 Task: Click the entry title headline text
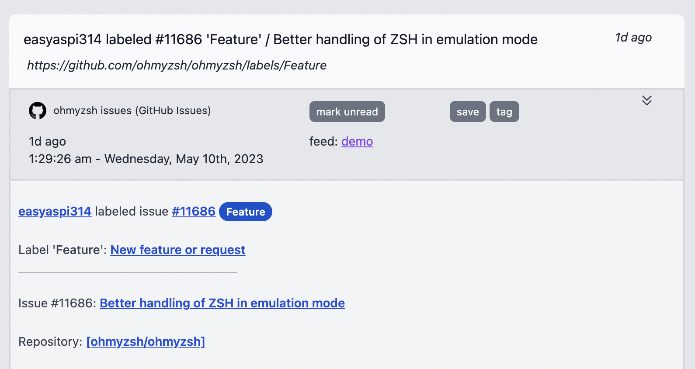pos(281,39)
